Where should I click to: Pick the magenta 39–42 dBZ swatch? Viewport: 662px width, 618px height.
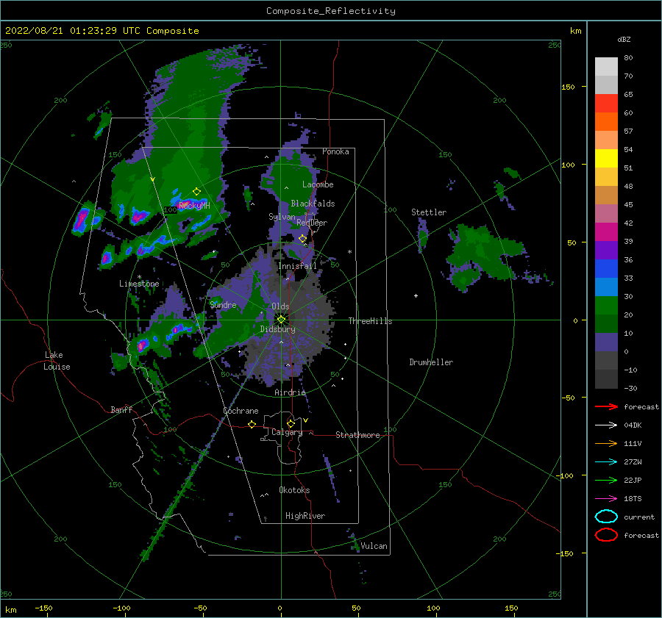tap(606, 232)
